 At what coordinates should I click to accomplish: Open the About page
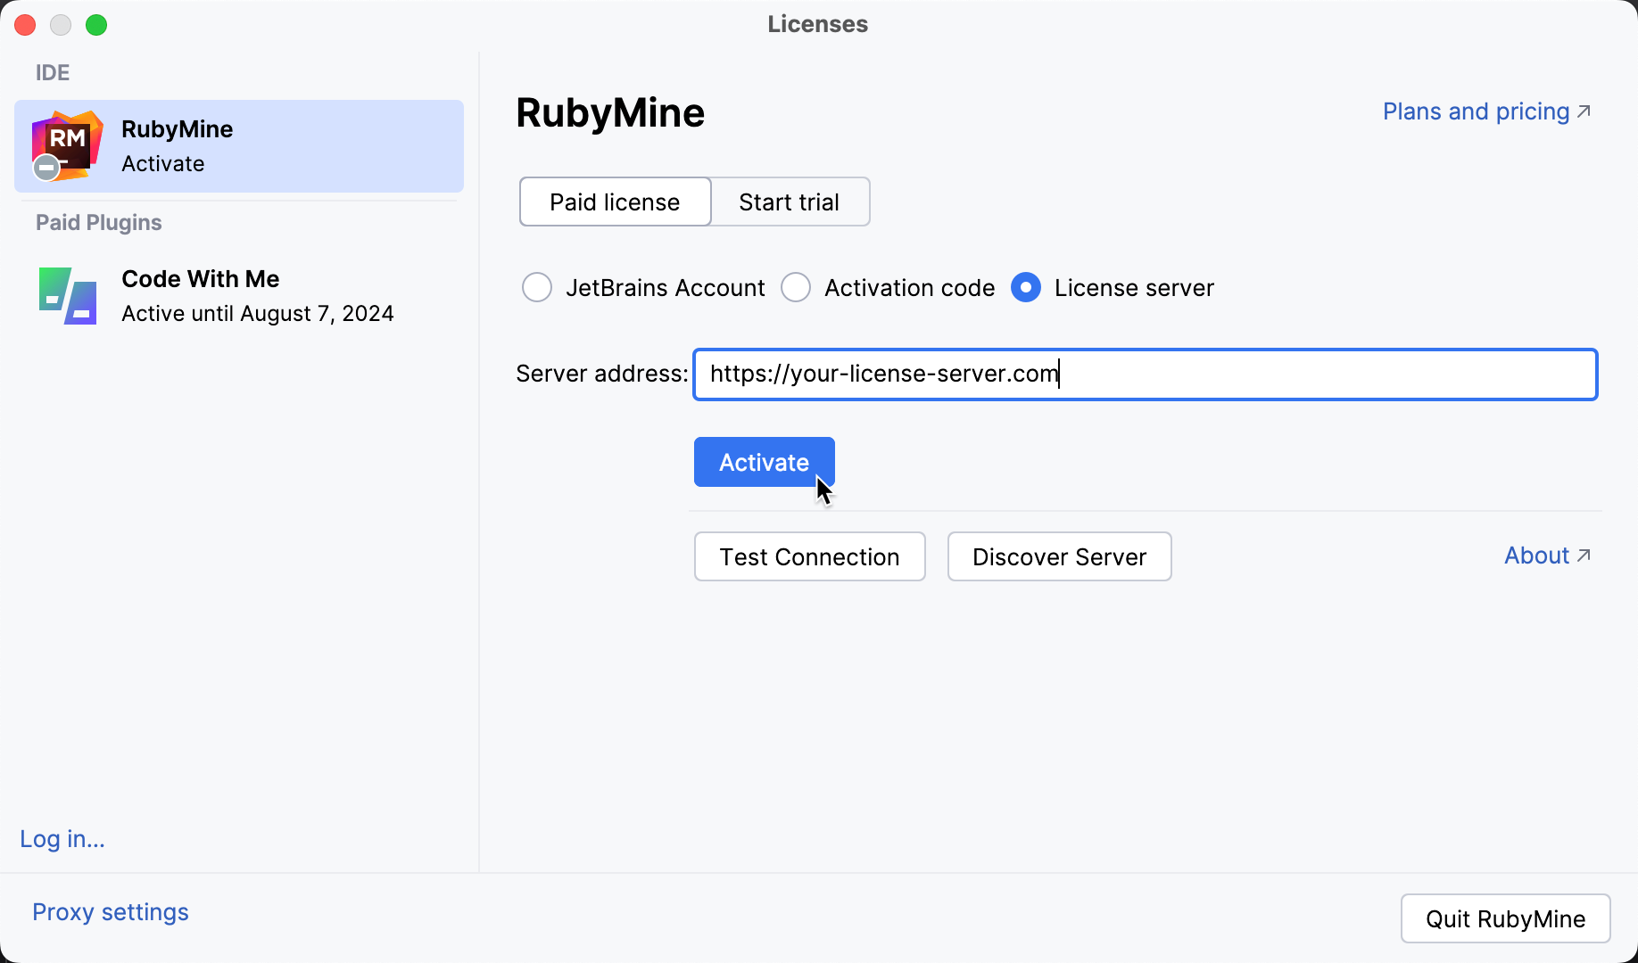pos(1536,555)
